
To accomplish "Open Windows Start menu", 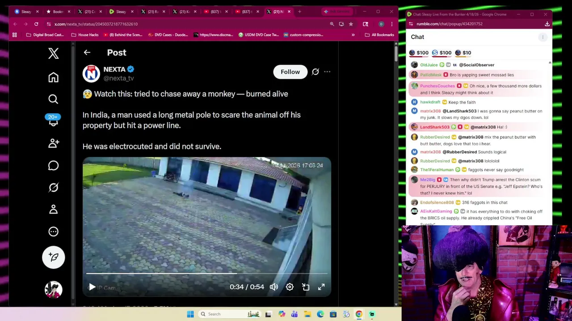I will tap(190, 314).
